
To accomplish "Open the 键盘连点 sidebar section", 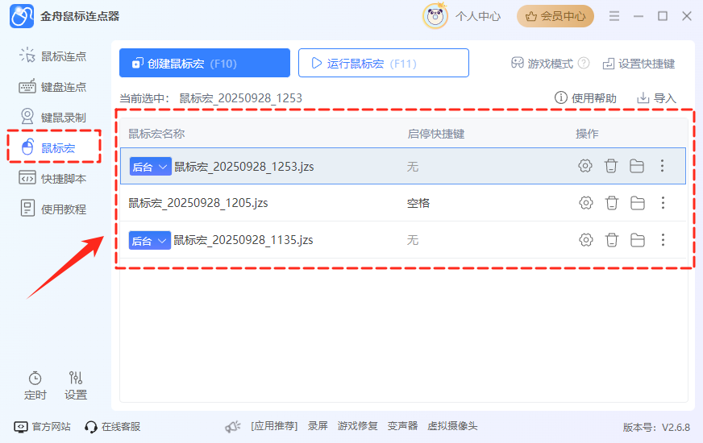I will pyautogui.click(x=53, y=87).
